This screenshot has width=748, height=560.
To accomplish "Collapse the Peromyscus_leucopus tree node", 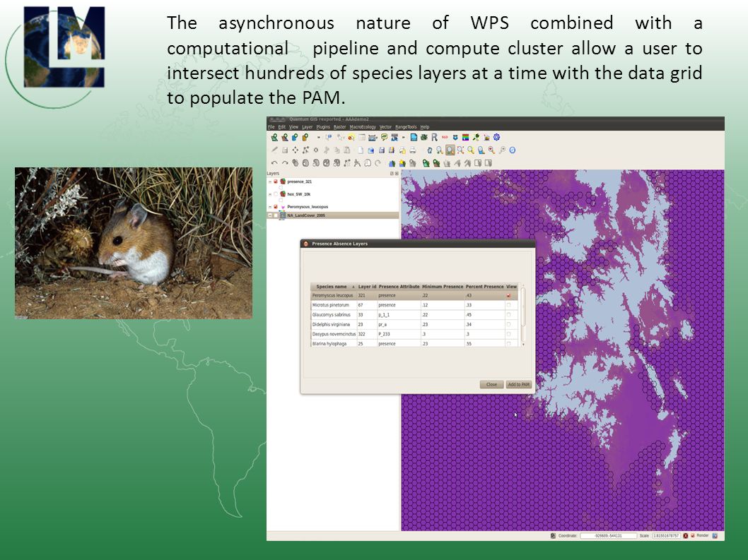I will [270, 207].
